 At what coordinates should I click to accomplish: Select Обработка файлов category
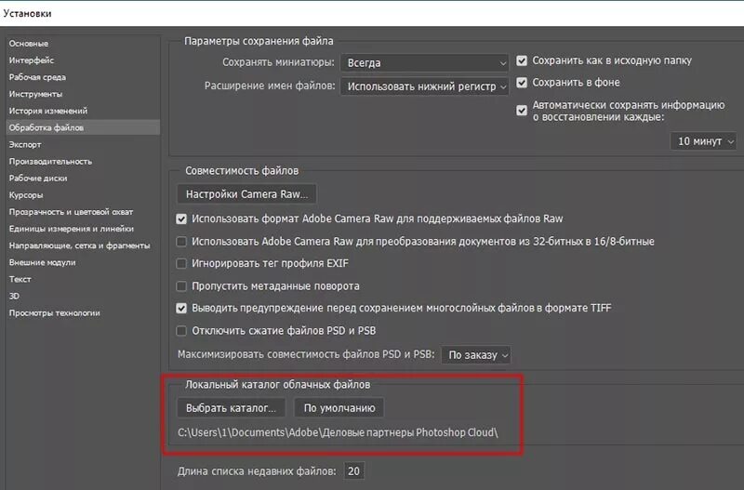[83, 127]
